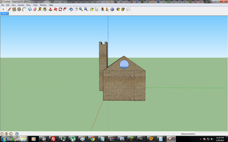Click the taskbar clock showing 12:20 PM
Screen dimensions: 228x142
(x=220, y=139)
